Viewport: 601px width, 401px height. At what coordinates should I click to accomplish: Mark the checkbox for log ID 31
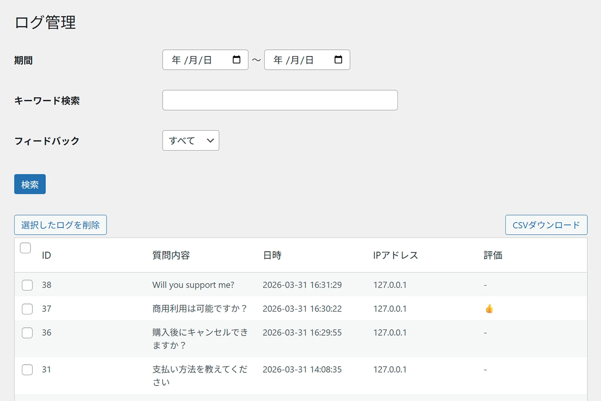click(x=27, y=370)
